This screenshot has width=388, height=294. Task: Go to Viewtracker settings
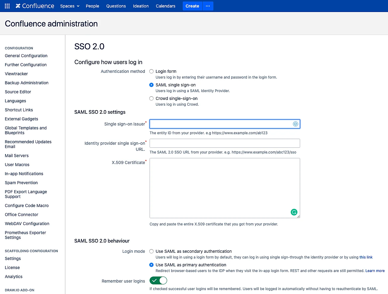click(16, 74)
